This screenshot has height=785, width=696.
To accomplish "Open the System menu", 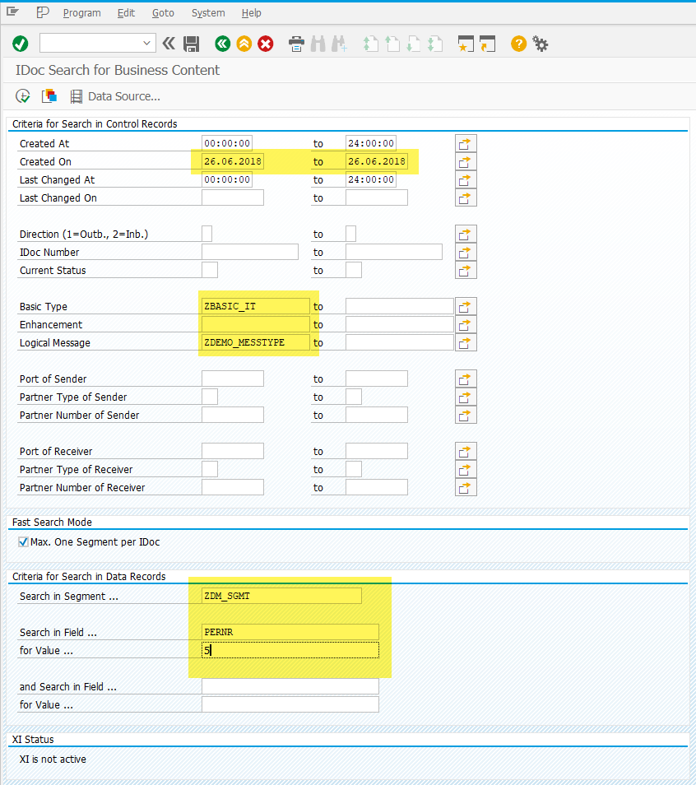I will tap(207, 12).
